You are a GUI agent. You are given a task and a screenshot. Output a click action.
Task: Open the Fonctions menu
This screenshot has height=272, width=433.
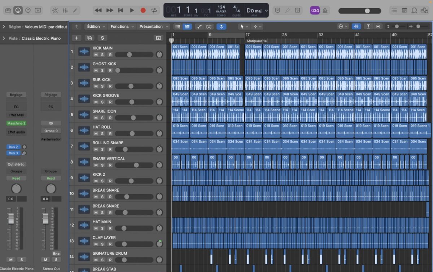[x=122, y=26]
